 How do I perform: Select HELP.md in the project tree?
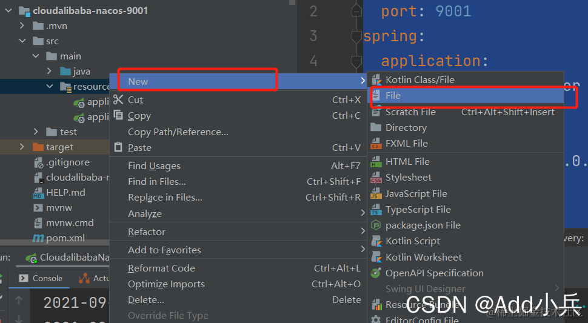click(65, 193)
